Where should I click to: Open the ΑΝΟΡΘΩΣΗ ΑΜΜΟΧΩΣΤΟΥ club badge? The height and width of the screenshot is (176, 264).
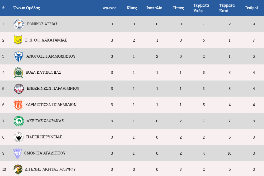tap(19, 56)
